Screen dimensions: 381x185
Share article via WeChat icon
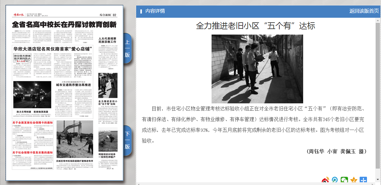(x=344, y=180)
